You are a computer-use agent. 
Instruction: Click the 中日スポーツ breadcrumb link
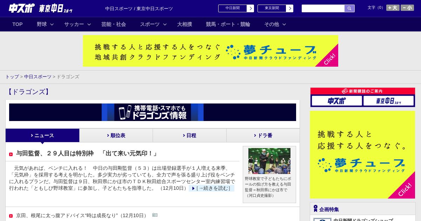coord(38,76)
